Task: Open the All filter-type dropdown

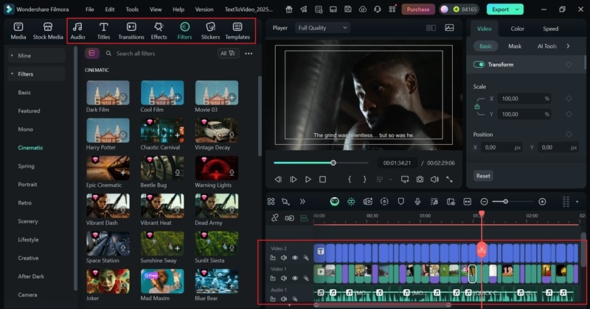Action: tap(228, 53)
